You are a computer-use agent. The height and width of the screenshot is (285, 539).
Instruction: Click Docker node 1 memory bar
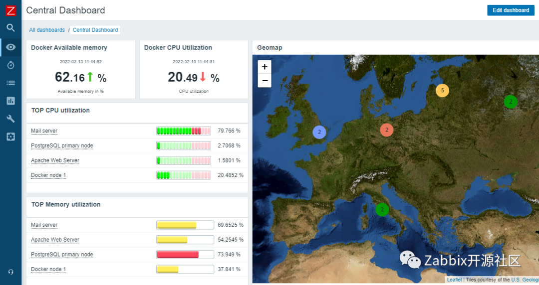pyautogui.click(x=185, y=269)
